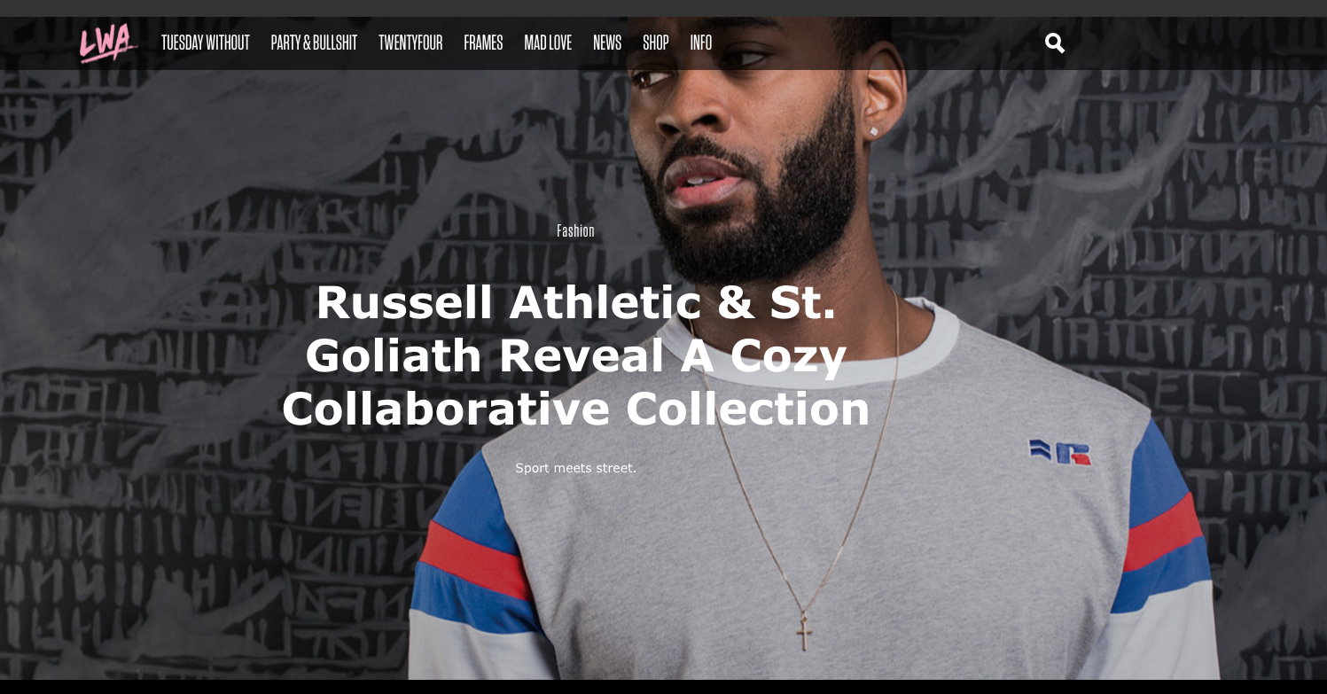The height and width of the screenshot is (694, 1327).
Task: Click the 'Sport meets street.' subtitle
Action: click(575, 468)
